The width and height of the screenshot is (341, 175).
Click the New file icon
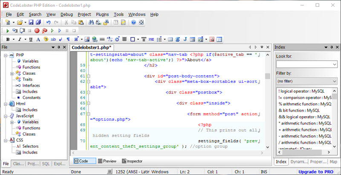click(8, 23)
